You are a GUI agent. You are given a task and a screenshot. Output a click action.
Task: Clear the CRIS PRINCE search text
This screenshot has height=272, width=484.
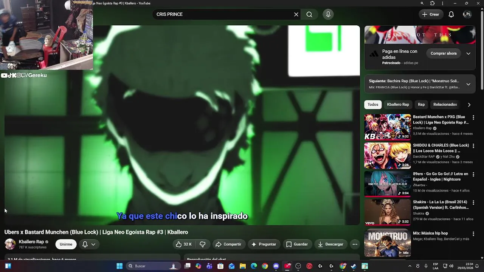click(x=296, y=14)
